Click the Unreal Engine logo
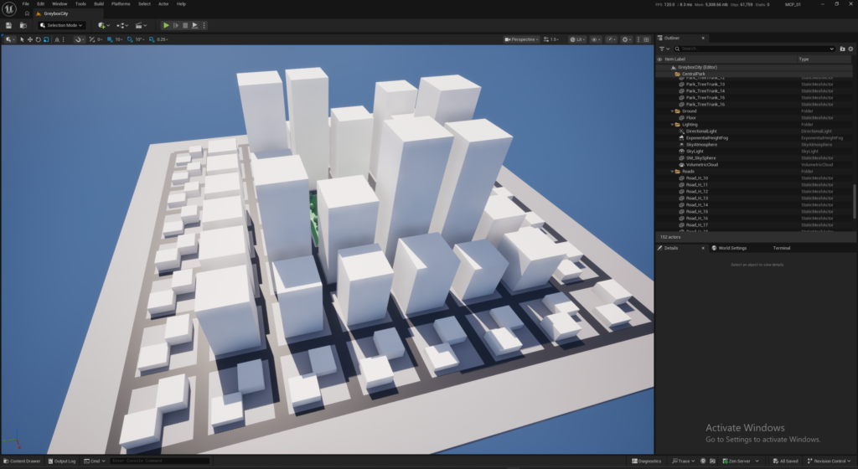Image resolution: width=858 pixels, height=469 pixels. click(8, 8)
